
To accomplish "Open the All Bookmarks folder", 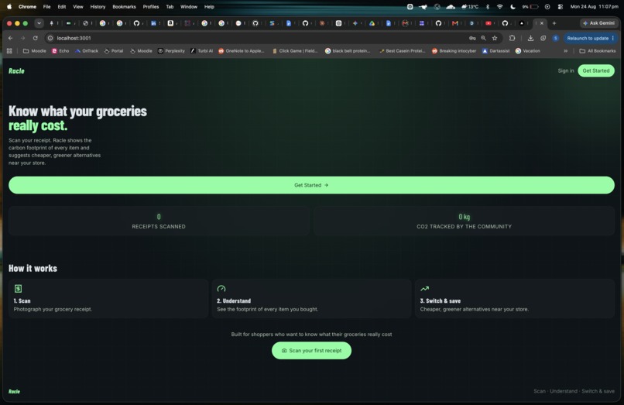I will (x=598, y=51).
